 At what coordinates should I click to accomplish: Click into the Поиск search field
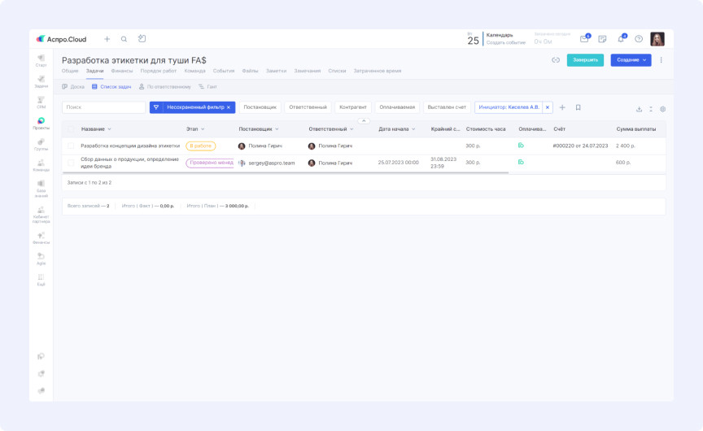coord(103,107)
